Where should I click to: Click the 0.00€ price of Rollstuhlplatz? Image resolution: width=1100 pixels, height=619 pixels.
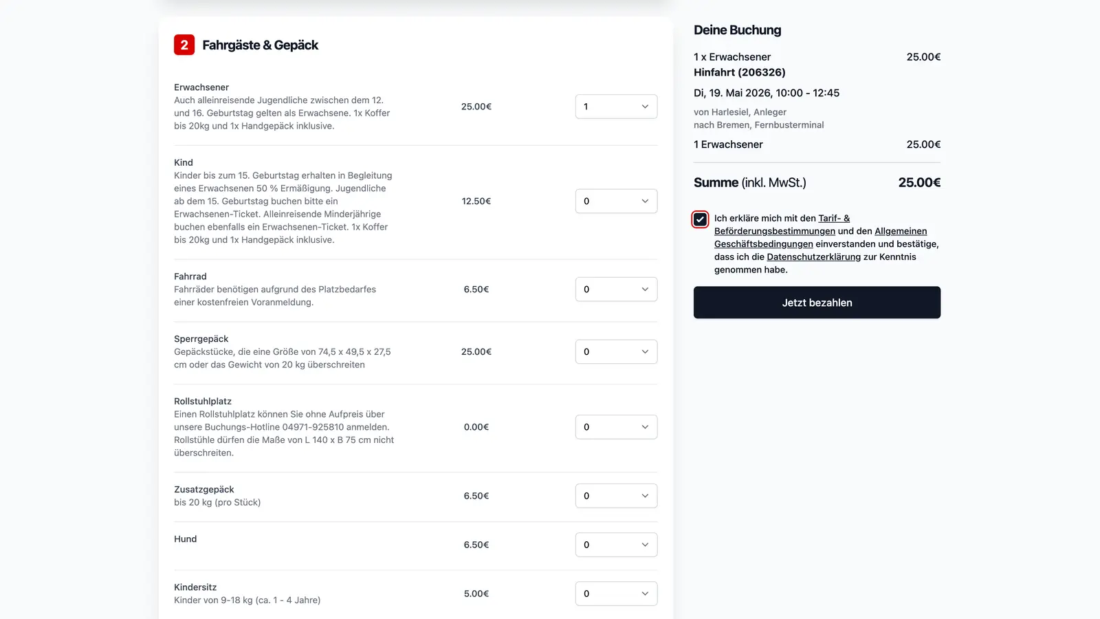[x=476, y=427]
